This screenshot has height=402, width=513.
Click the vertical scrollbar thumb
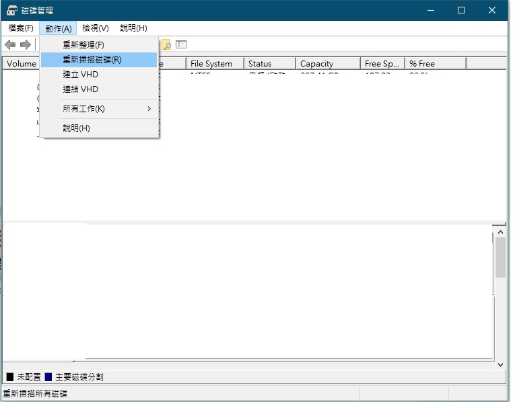tap(500, 257)
